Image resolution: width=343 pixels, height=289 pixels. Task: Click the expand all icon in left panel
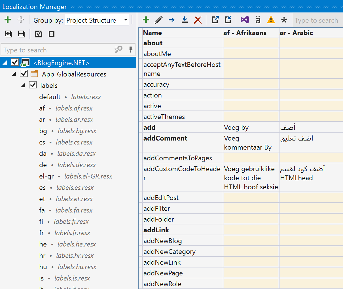[x=9, y=34]
